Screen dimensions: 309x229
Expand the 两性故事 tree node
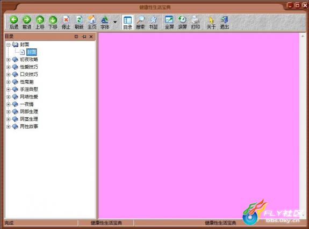(x=8, y=127)
